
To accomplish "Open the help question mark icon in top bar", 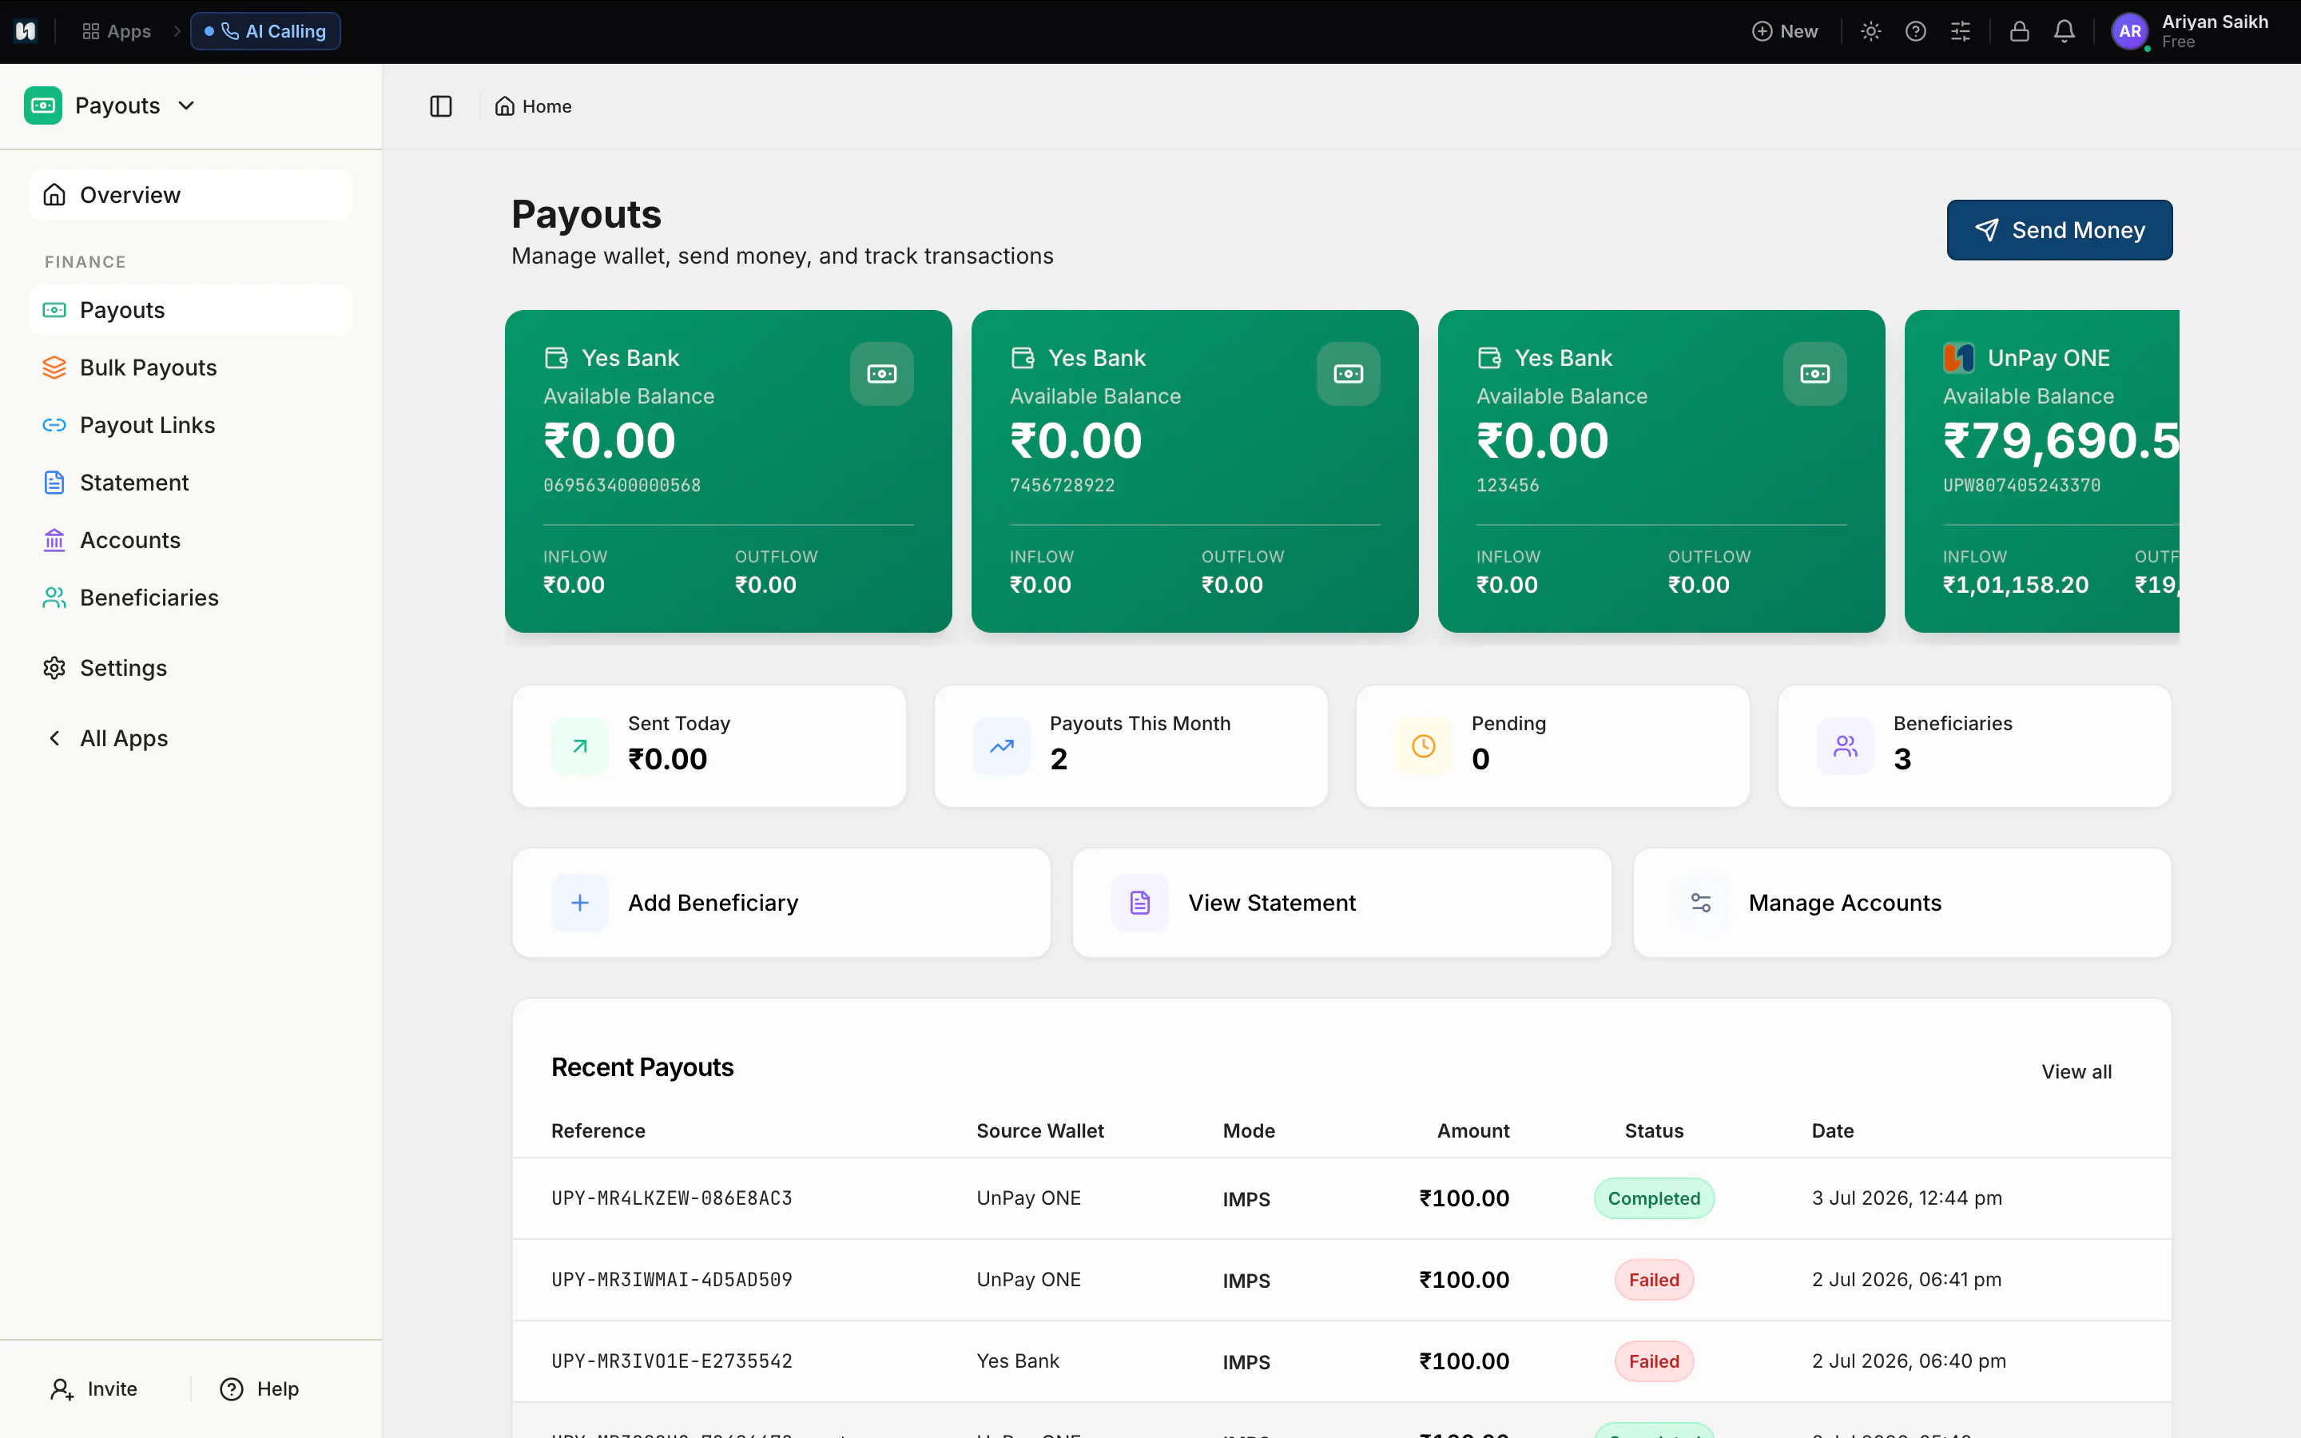I will tap(1916, 31).
